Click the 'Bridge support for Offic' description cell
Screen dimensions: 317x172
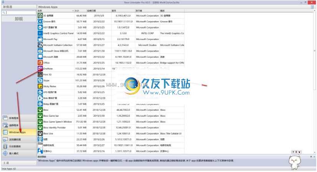pos(172,63)
